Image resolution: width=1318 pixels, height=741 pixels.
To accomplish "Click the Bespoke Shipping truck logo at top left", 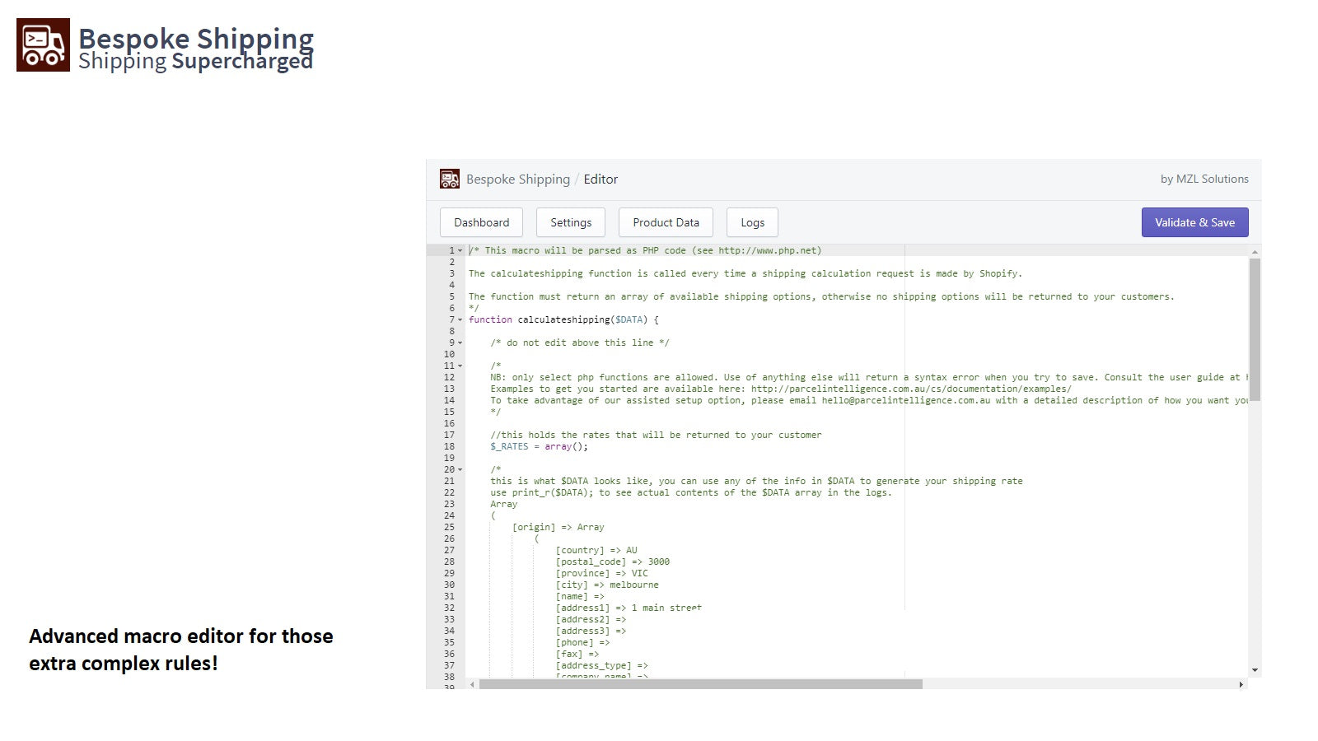I will (43, 44).
